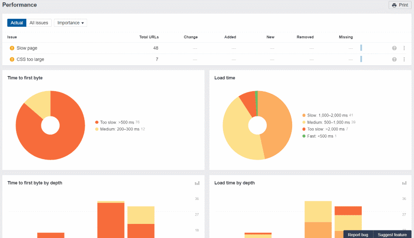The height and width of the screenshot is (238, 414).
Task: Open the CSS too large issue link
Action: point(30,60)
